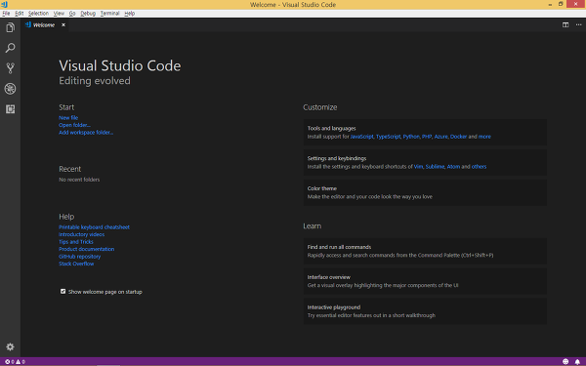This screenshot has height=366, width=586.
Task: Open the Stack Overflow link
Action: 76,264
